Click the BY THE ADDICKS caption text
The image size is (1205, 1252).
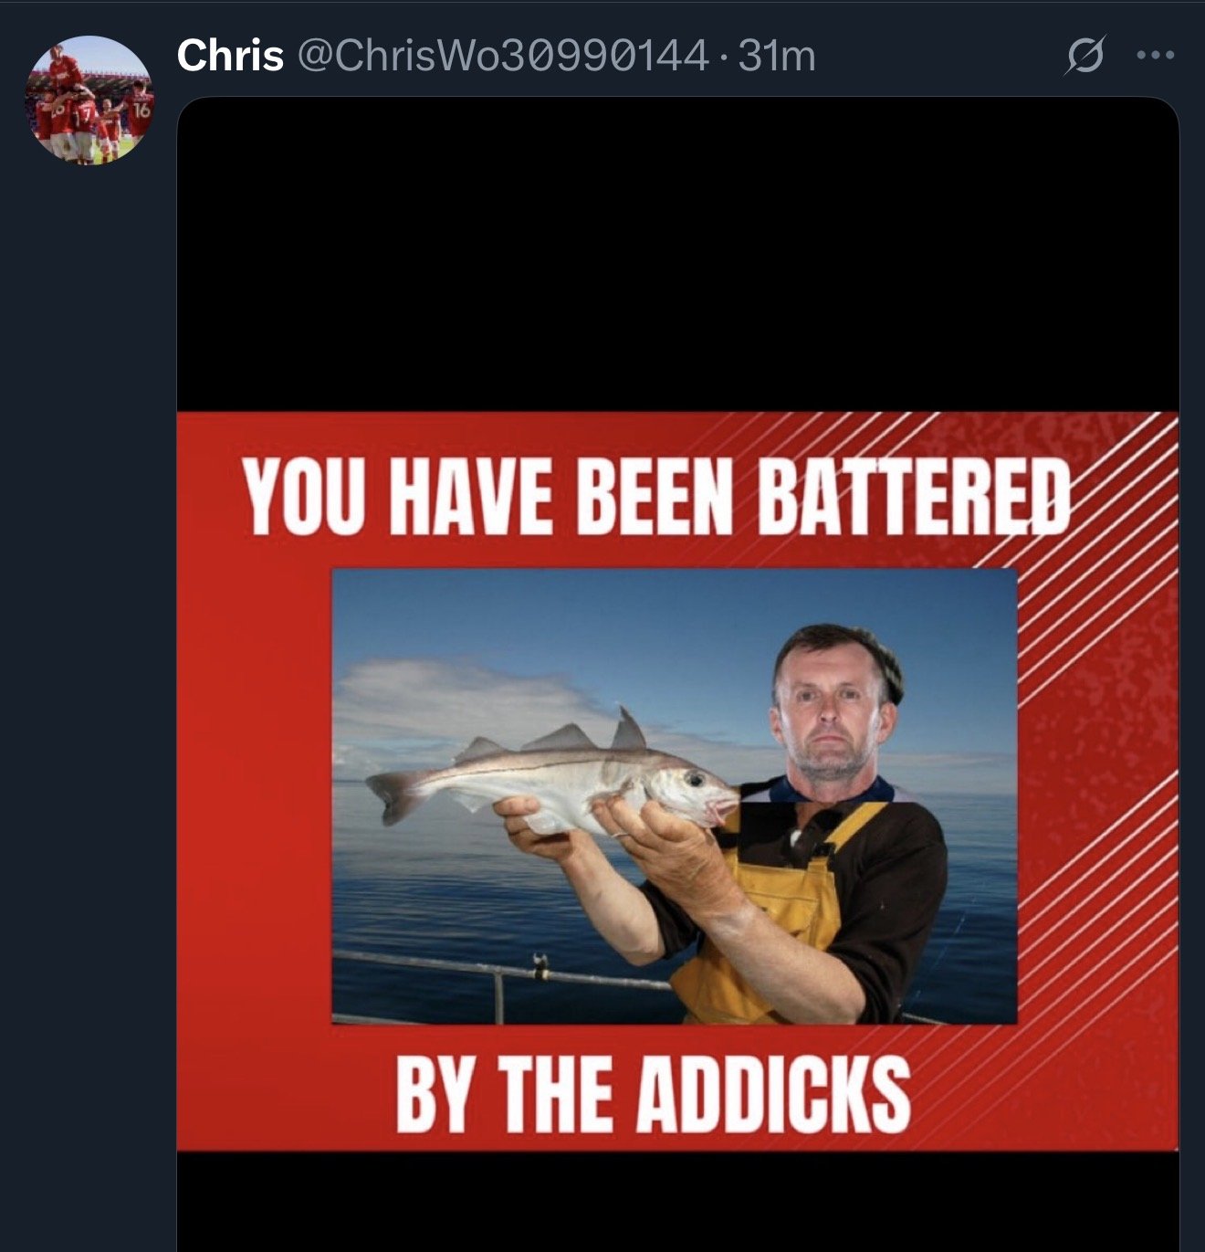tap(653, 1092)
